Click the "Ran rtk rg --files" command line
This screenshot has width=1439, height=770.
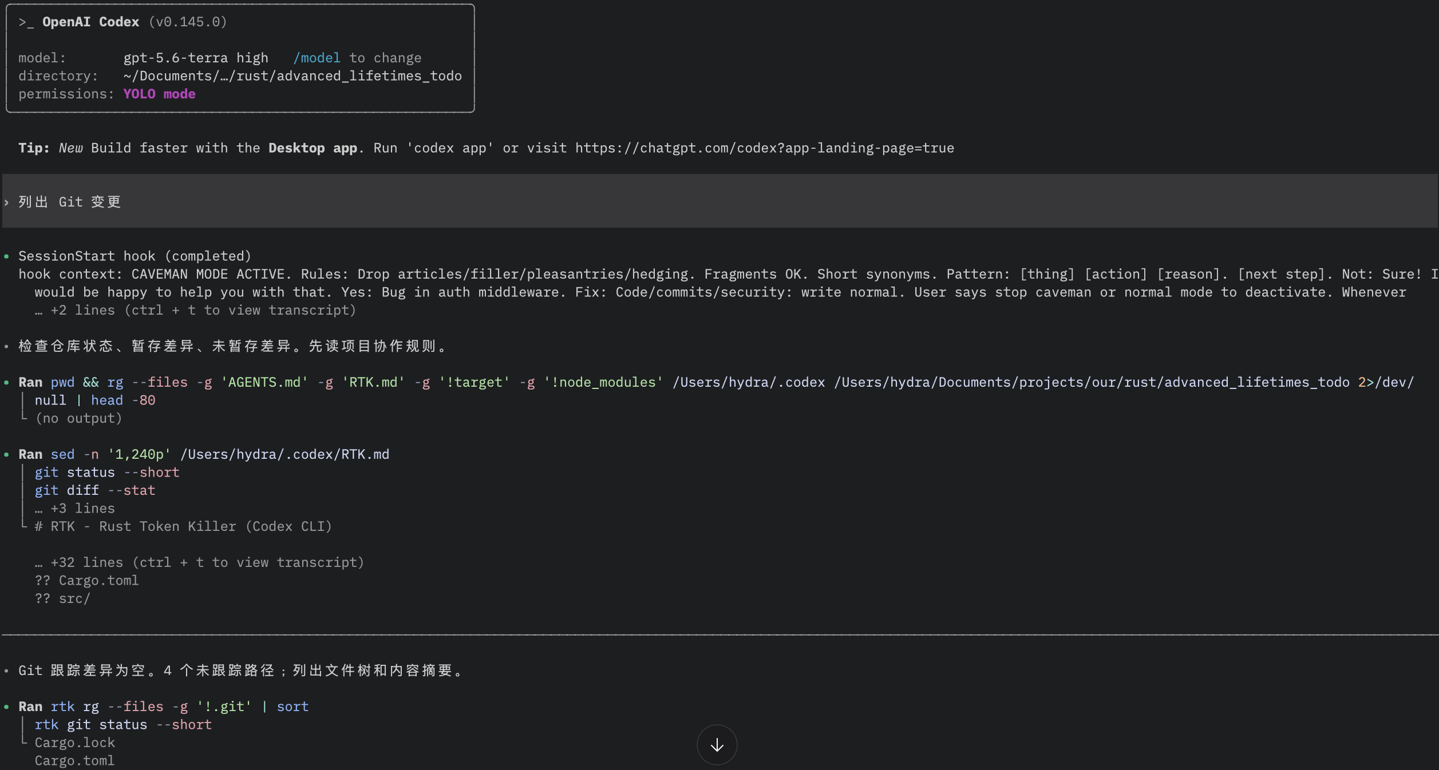164,707
